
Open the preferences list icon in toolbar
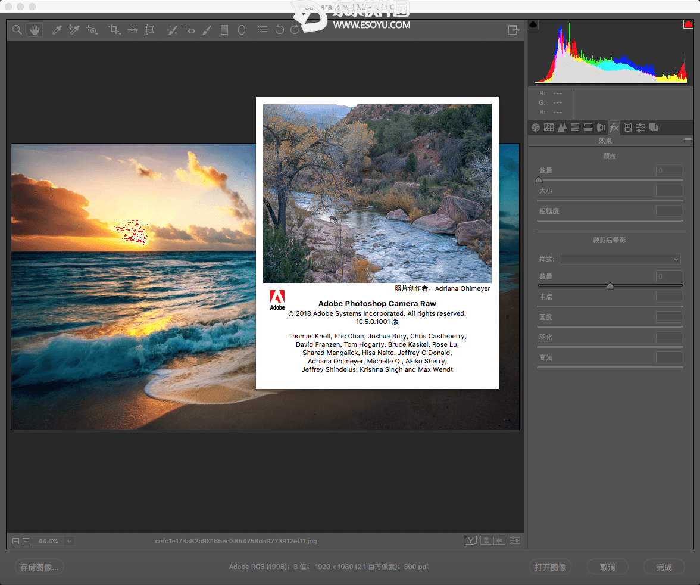[262, 30]
